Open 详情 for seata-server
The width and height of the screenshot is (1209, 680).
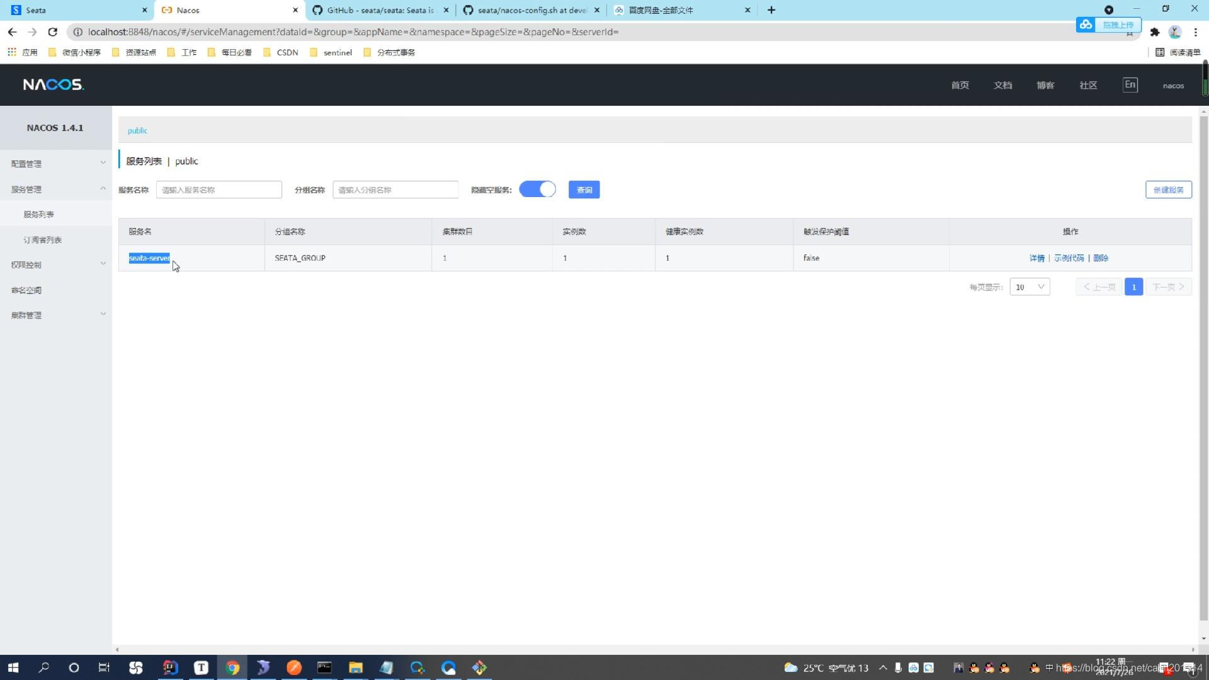click(x=1036, y=258)
